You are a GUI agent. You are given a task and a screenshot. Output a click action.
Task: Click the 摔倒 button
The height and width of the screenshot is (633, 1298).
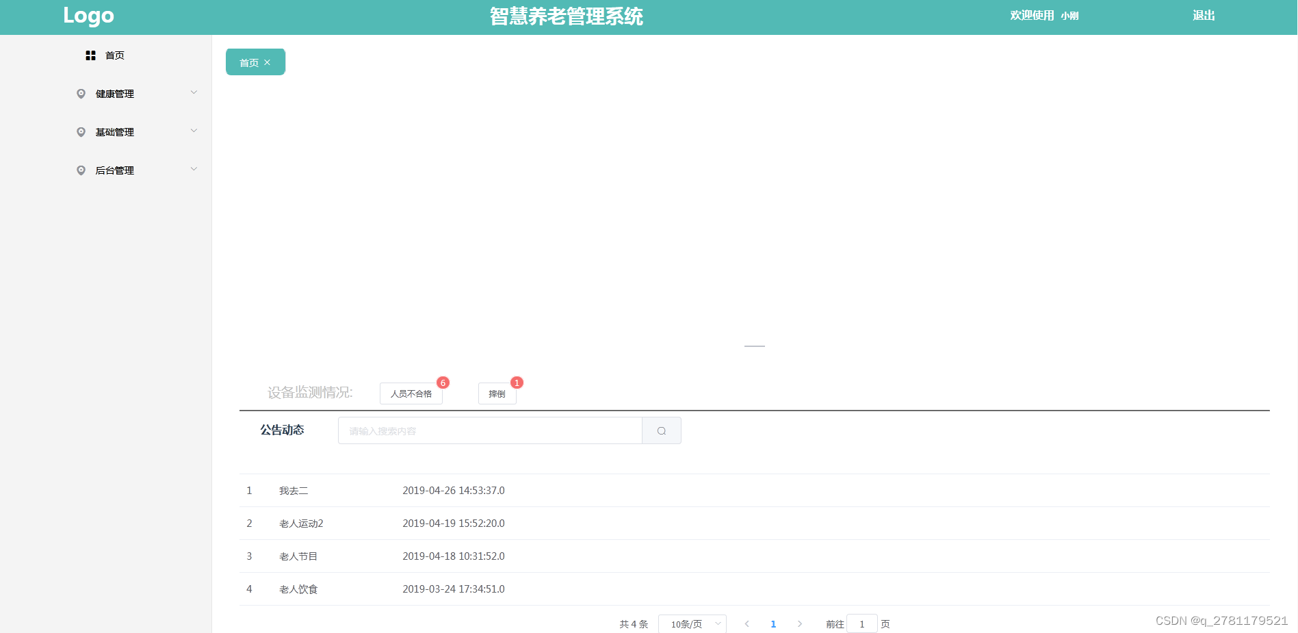(x=497, y=393)
